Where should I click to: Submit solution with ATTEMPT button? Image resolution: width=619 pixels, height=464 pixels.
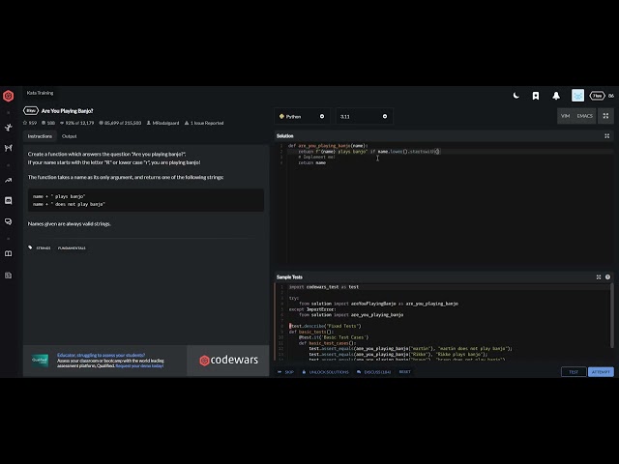[x=601, y=372]
